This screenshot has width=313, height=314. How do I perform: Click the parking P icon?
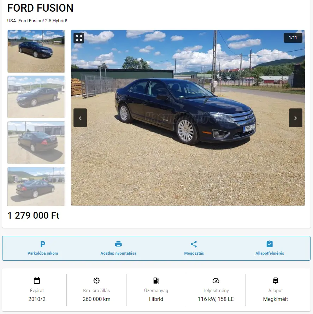[43, 244]
